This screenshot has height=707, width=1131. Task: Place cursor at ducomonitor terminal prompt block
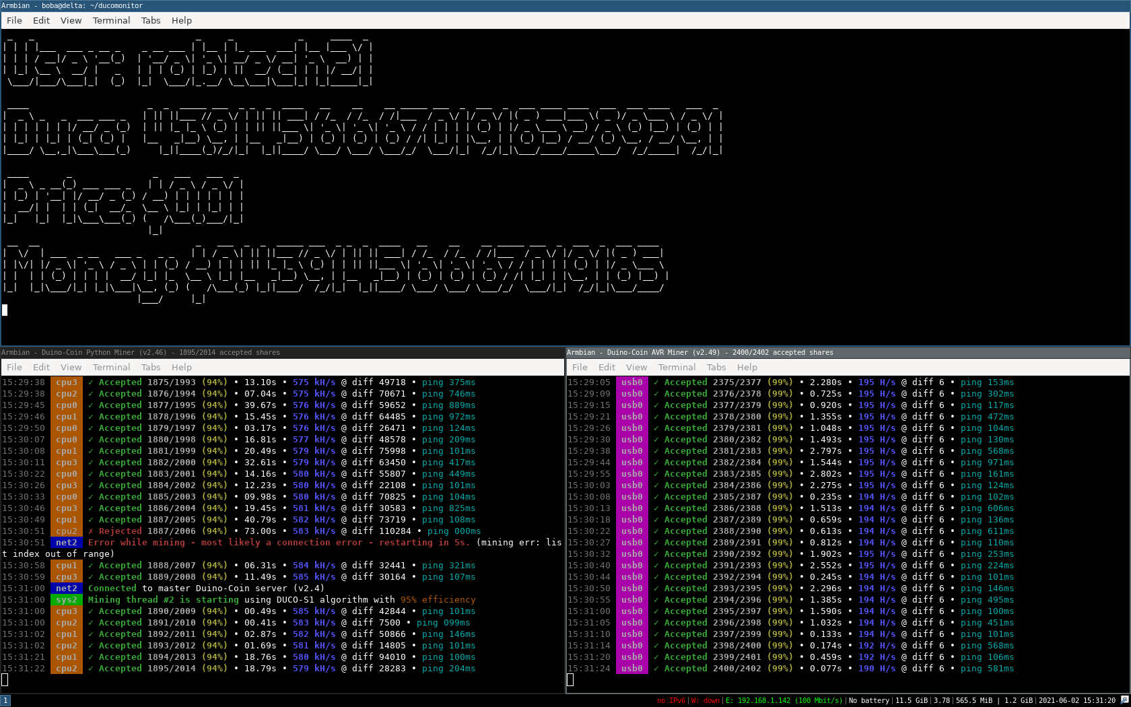tap(5, 310)
